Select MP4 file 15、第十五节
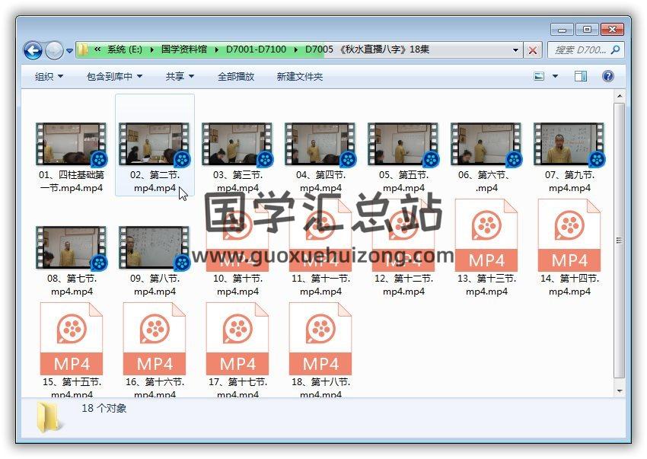 point(72,339)
